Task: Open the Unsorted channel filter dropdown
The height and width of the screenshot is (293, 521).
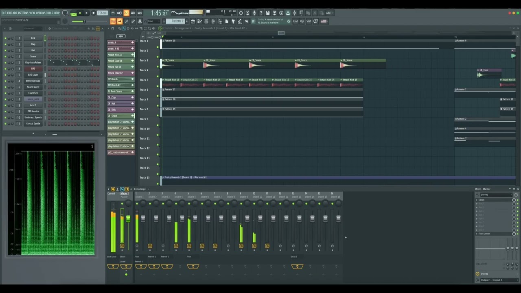Action: (33, 28)
